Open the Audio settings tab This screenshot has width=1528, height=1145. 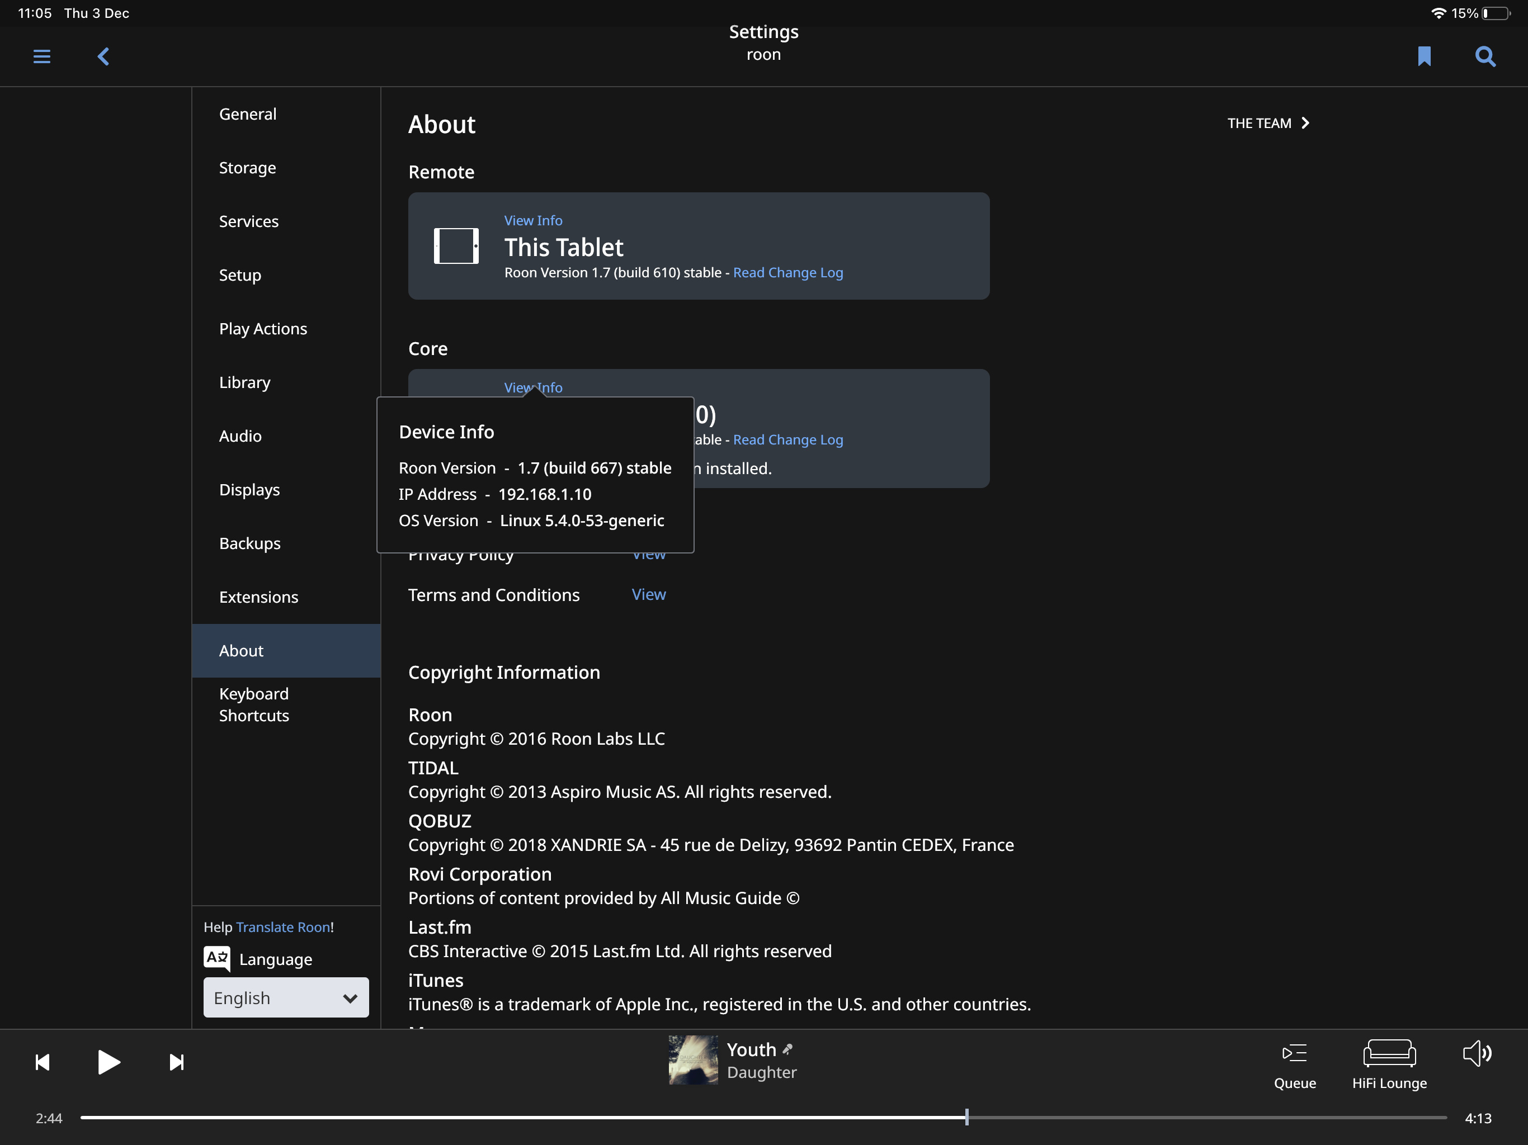[287, 436]
